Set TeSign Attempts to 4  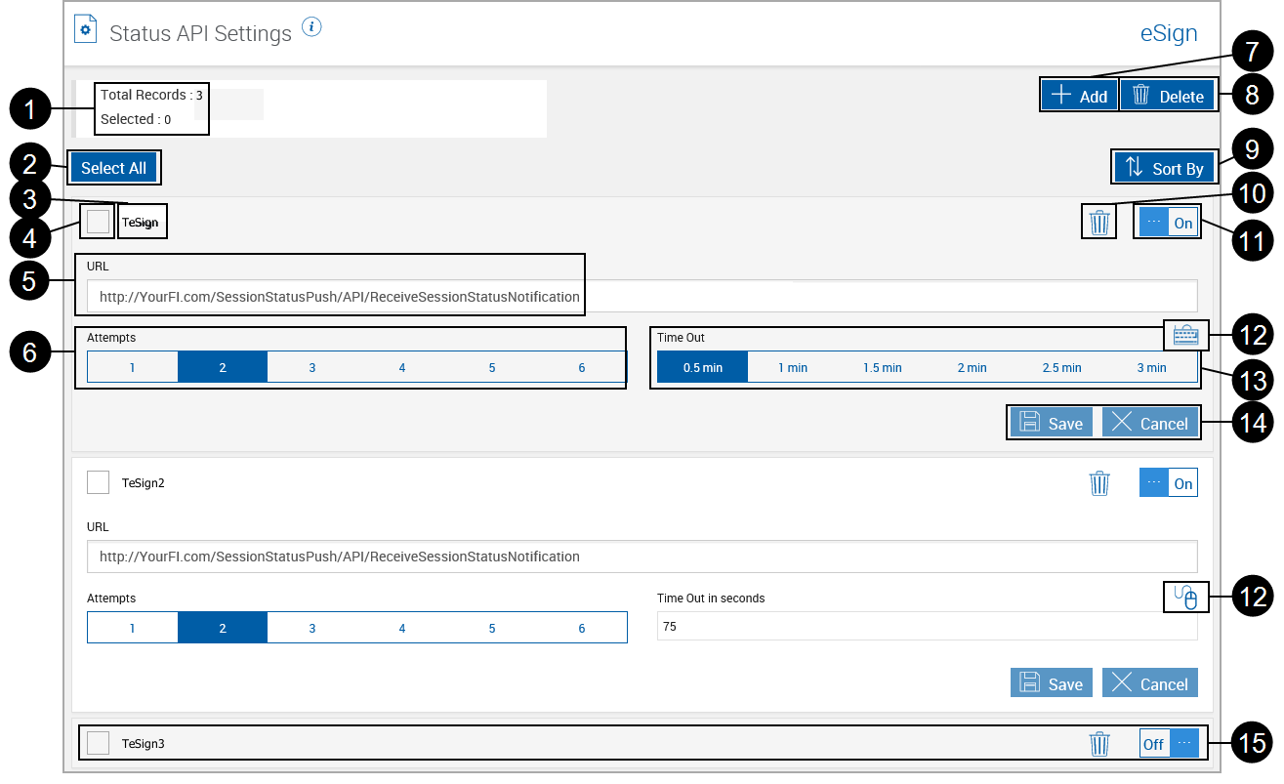click(402, 367)
